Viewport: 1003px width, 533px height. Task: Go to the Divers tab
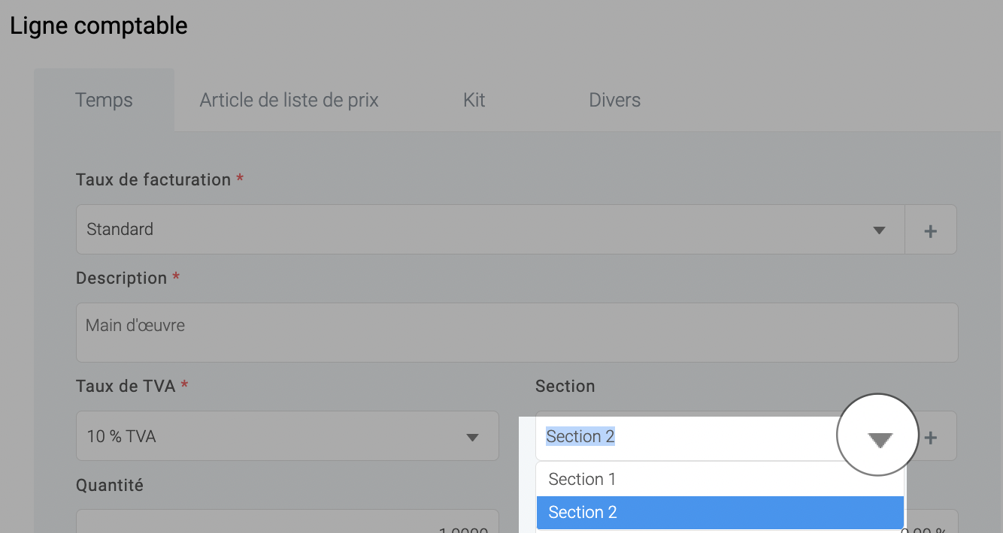[614, 100]
